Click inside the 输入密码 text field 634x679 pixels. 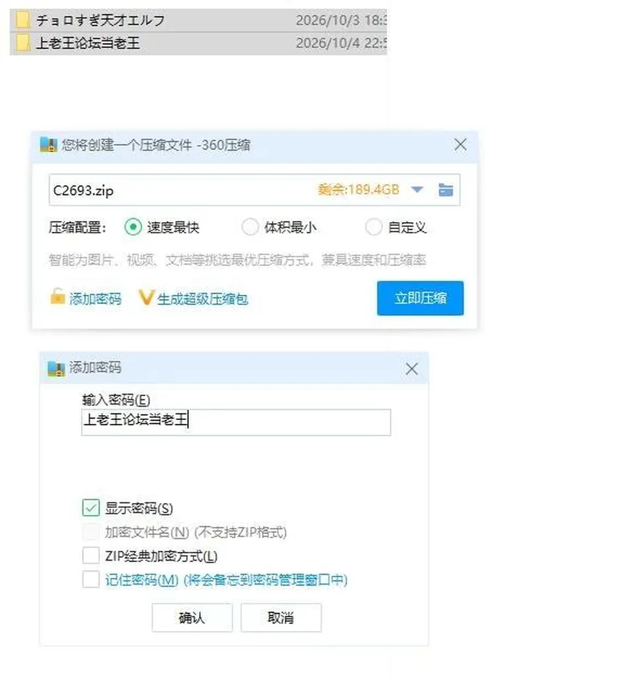[236, 422]
